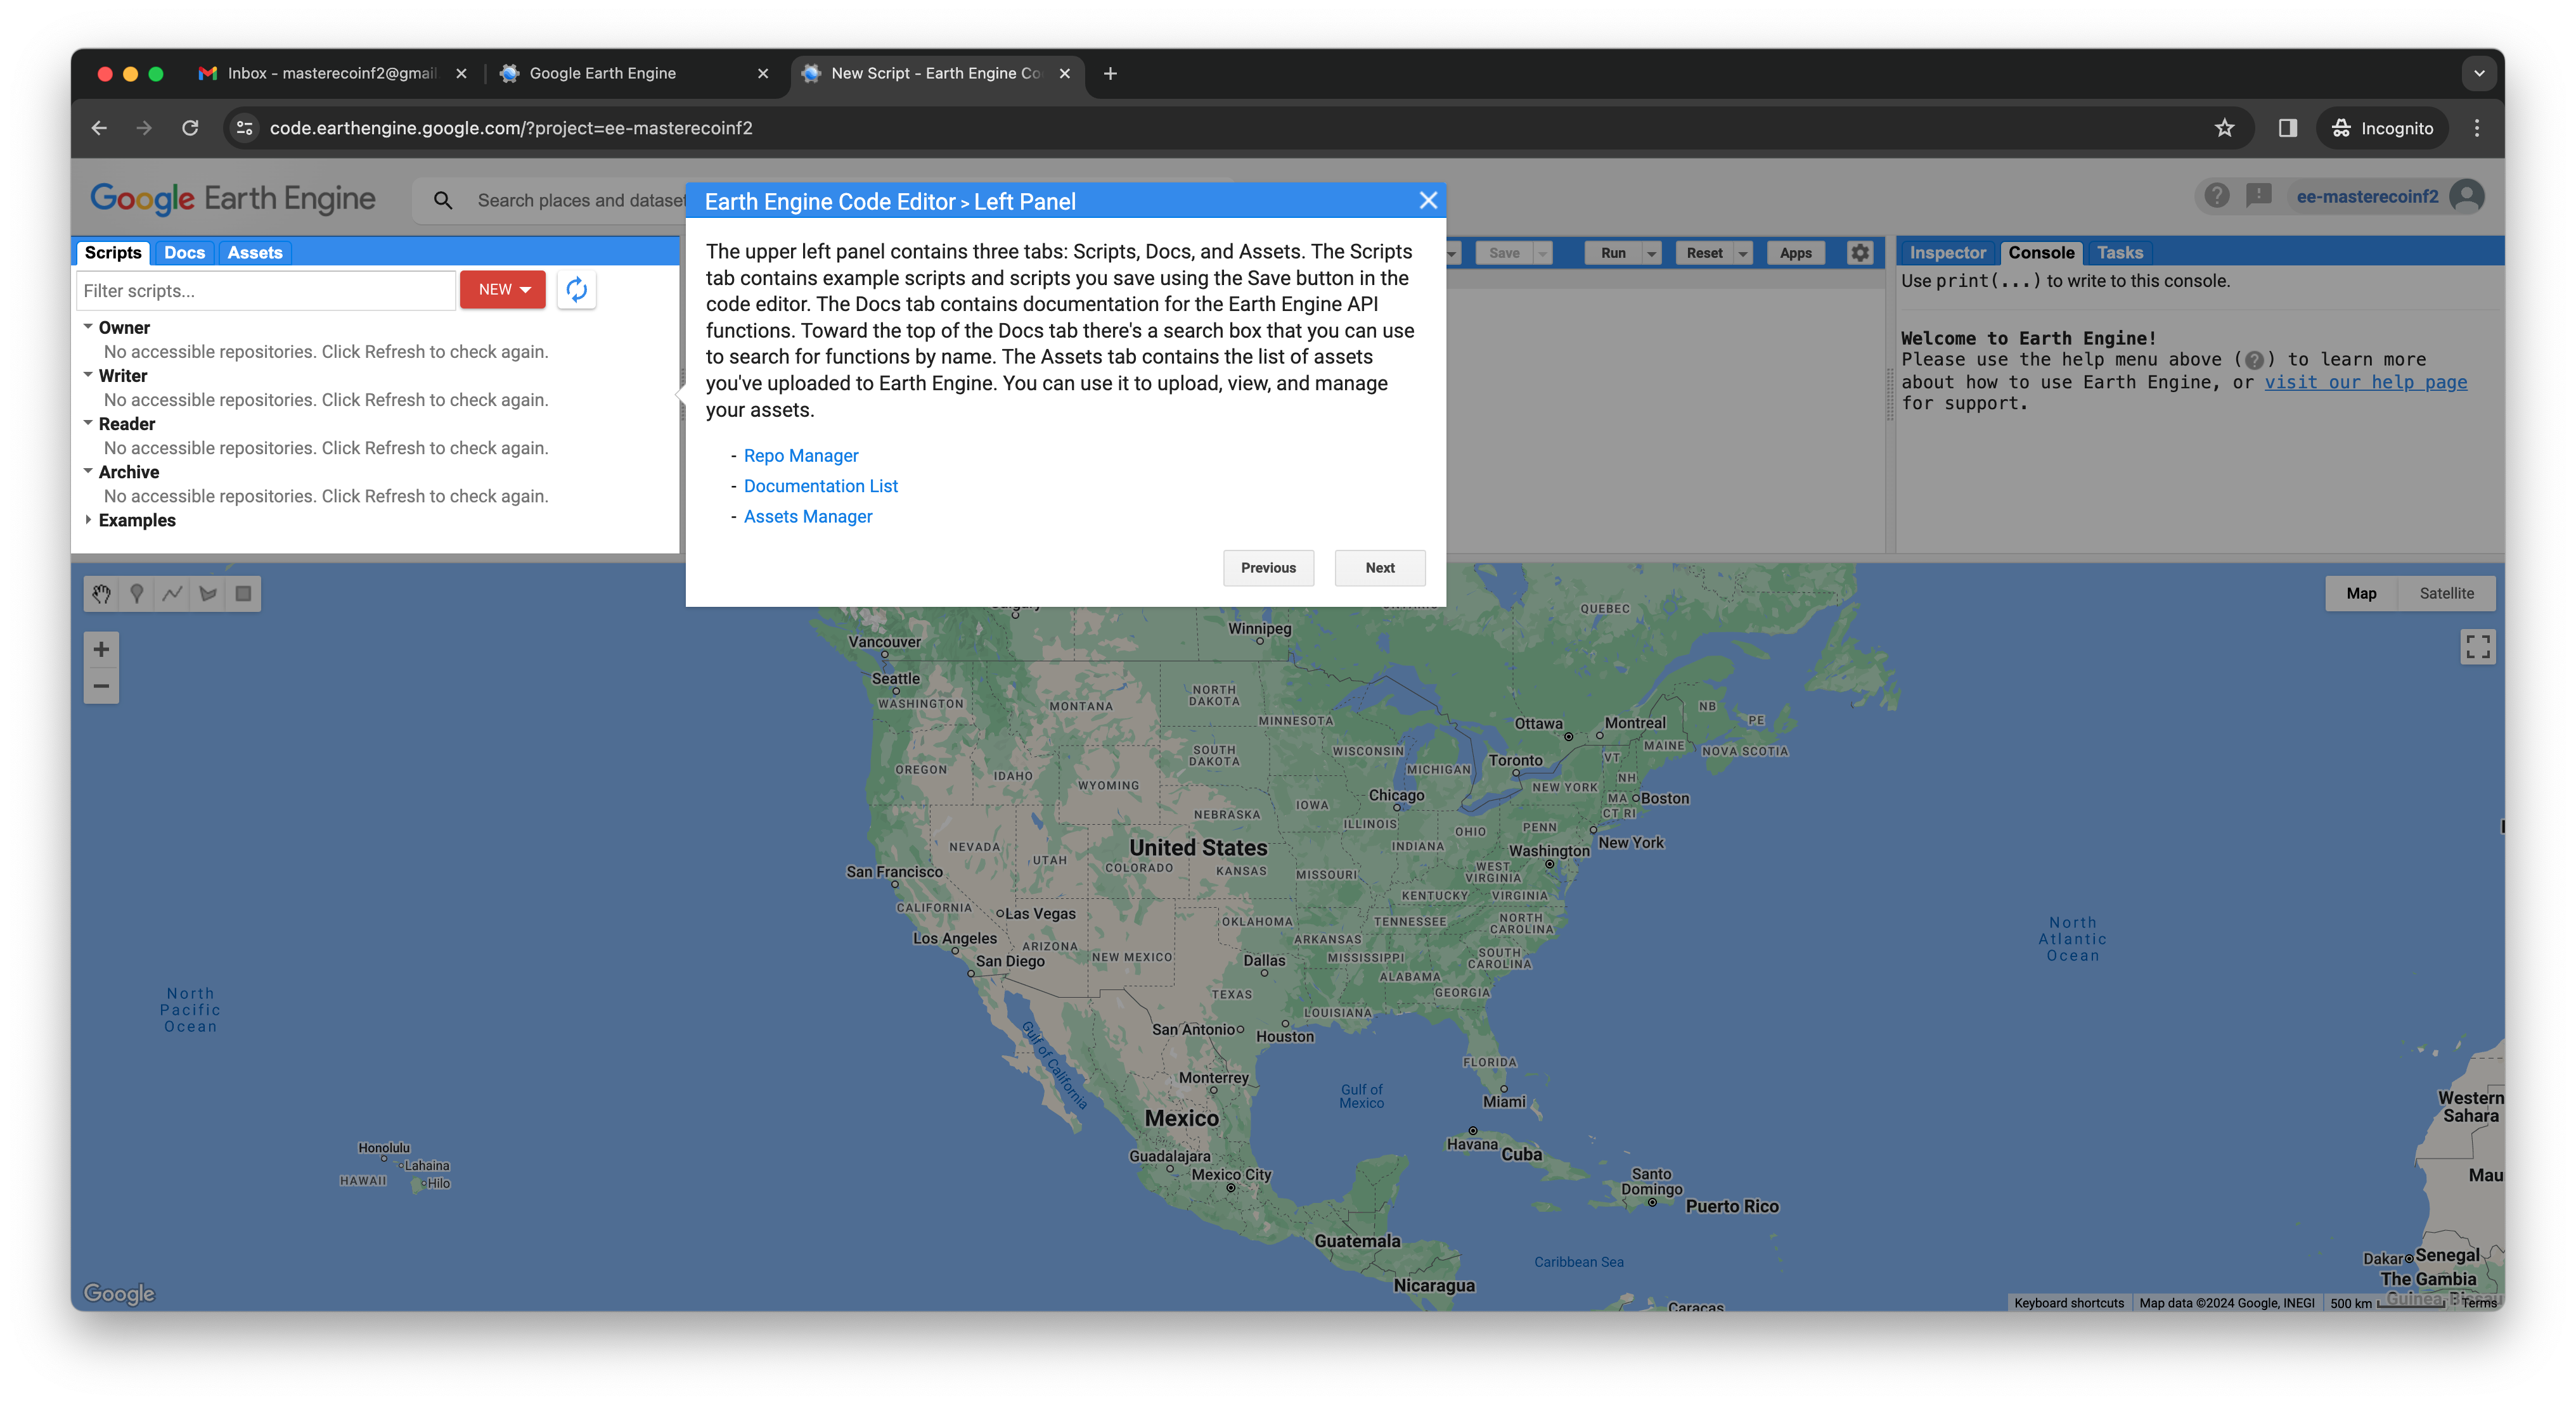
Task: Click the Filter scripts input field
Action: point(266,291)
